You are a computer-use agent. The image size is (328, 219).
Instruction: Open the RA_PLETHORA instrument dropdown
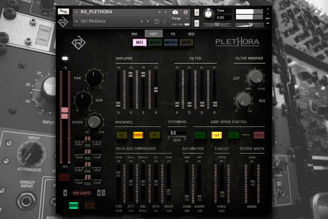(x=77, y=12)
